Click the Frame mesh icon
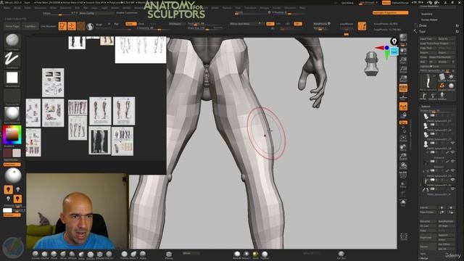The image size is (464, 261). [x=403, y=138]
